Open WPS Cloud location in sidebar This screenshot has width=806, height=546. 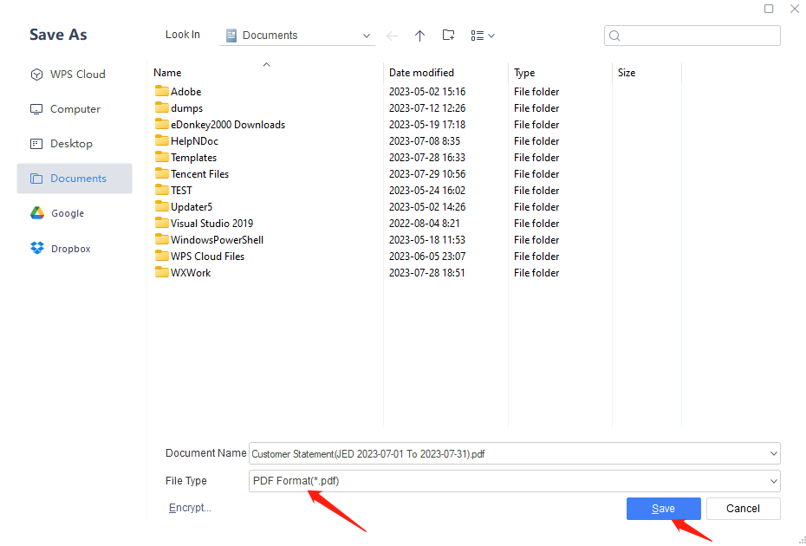pos(75,75)
